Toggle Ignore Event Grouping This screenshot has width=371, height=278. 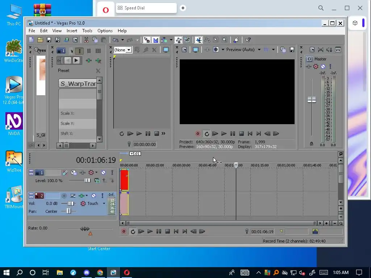(187, 40)
